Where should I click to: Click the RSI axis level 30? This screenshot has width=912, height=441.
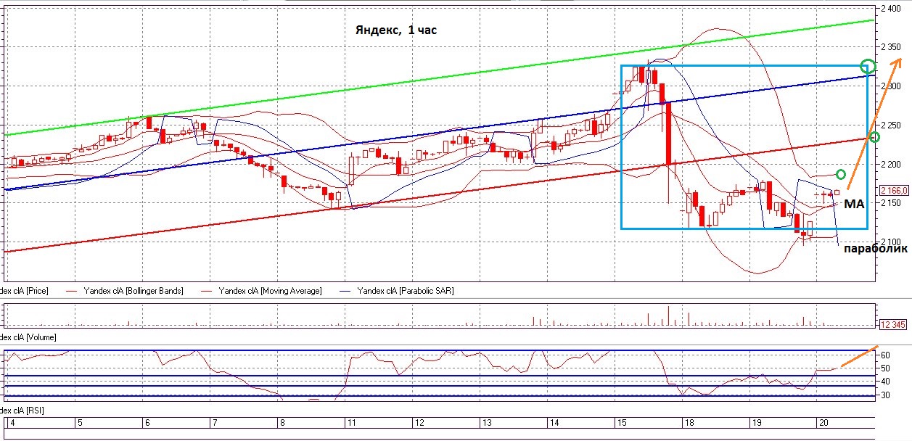(885, 396)
